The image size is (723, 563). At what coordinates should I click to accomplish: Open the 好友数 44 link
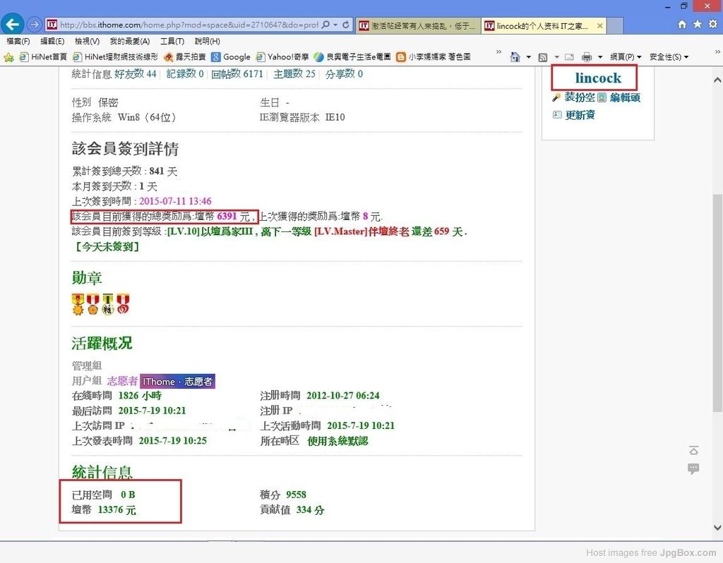pos(135,74)
